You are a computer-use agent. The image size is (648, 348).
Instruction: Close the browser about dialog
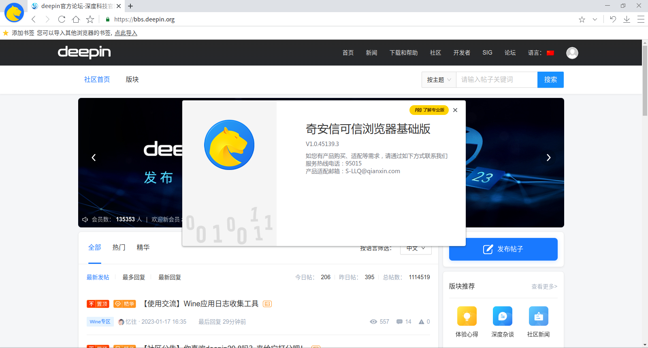[455, 110]
